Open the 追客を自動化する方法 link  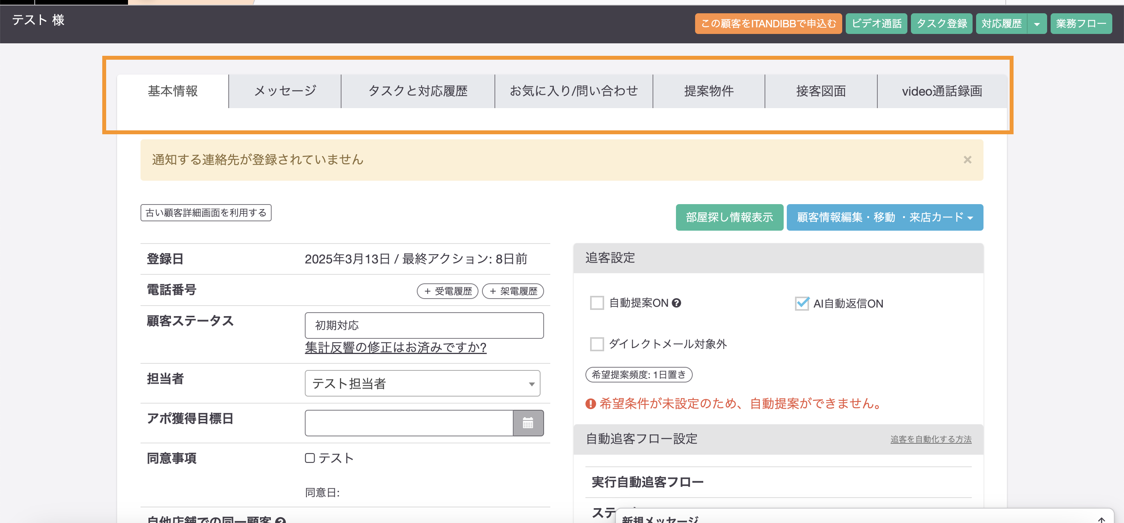tap(931, 439)
